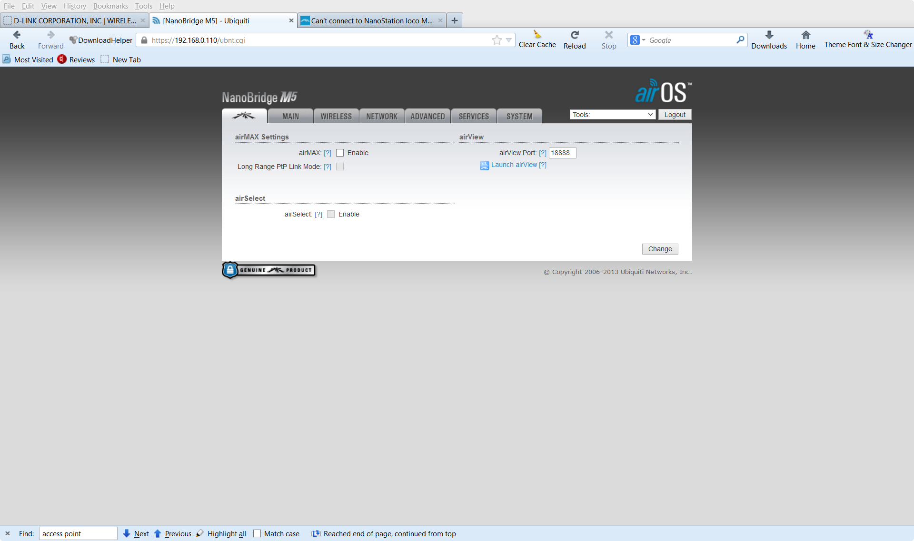Screen dimensions: 914x541
Task: Open the Google search engine selector
Action: click(638, 40)
